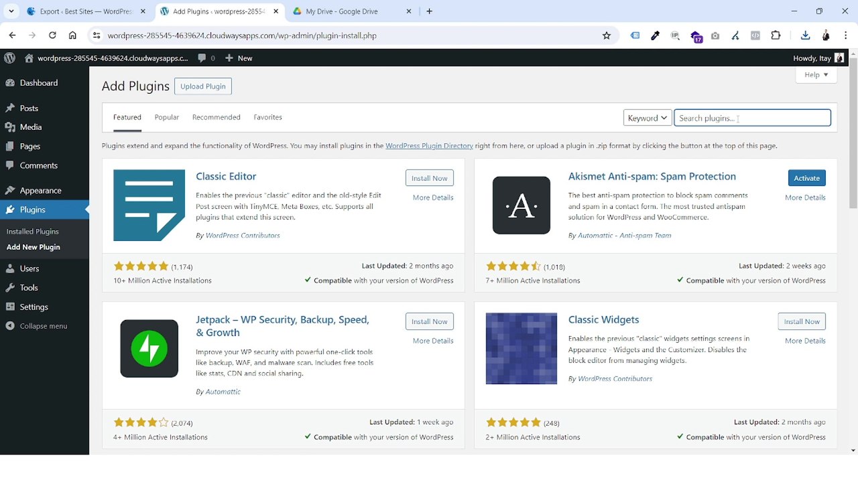Switch to the Recommended tab

(217, 117)
